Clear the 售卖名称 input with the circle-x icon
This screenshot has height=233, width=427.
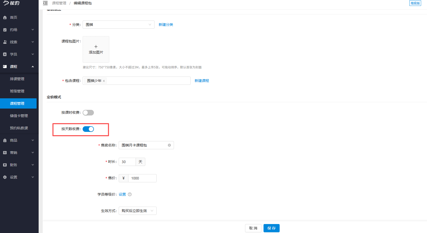pyautogui.click(x=169, y=145)
